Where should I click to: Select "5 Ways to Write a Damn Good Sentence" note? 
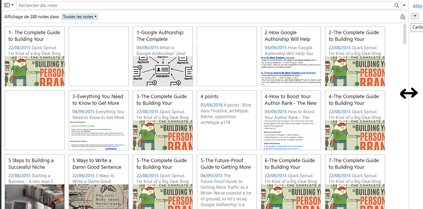(98, 182)
